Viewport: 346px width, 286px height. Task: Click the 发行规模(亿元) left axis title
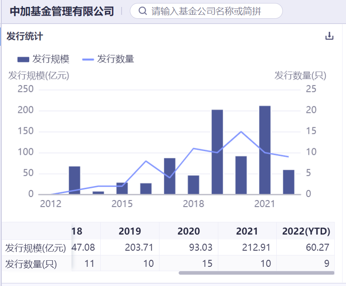39,75
